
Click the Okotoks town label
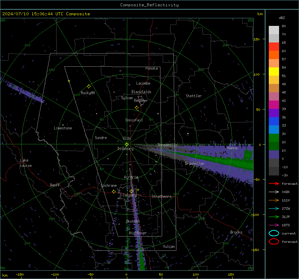(x=133, y=221)
